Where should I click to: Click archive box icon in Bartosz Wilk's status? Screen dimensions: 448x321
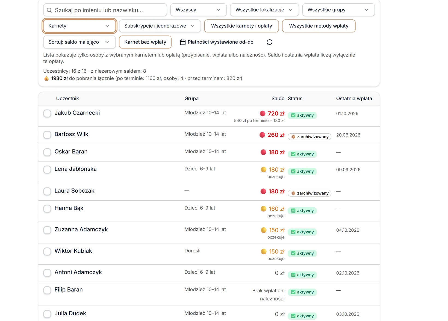click(x=293, y=137)
